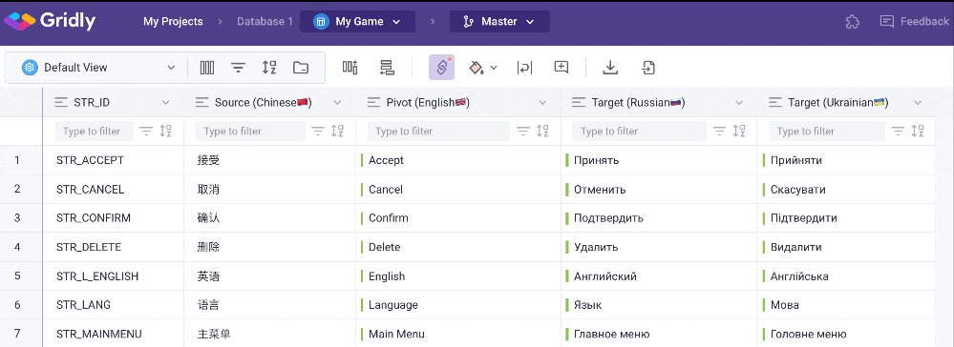Screen dimensions: 954x347
Task: Open the Database 1 breadcrumb
Action: coord(265,21)
